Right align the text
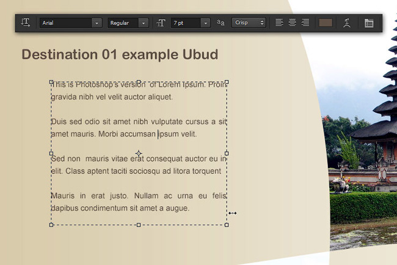This screenshot has height=265, width=397. [x=305, y=23]
